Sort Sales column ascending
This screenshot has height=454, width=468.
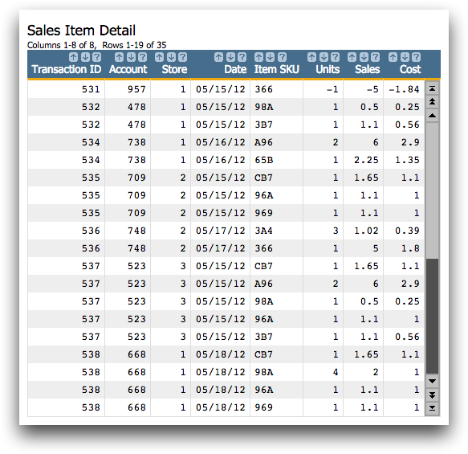click(352, 57)
